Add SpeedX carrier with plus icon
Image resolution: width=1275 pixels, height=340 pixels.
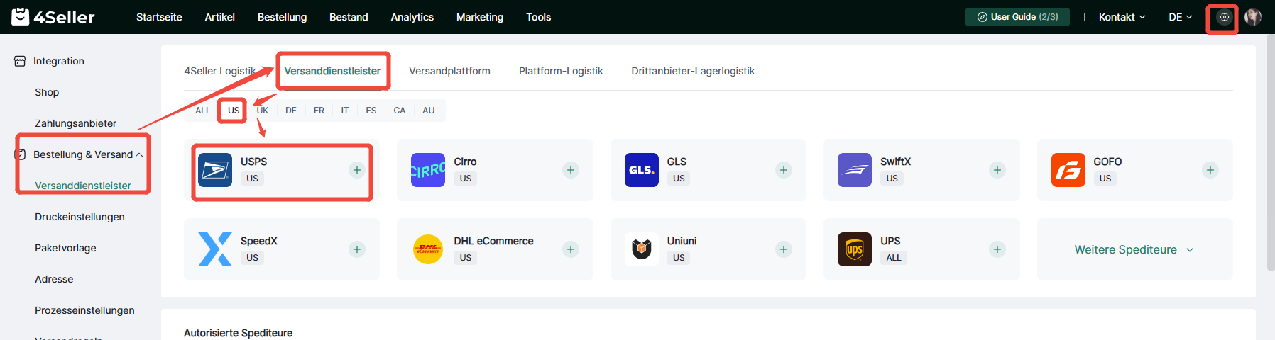357,249
